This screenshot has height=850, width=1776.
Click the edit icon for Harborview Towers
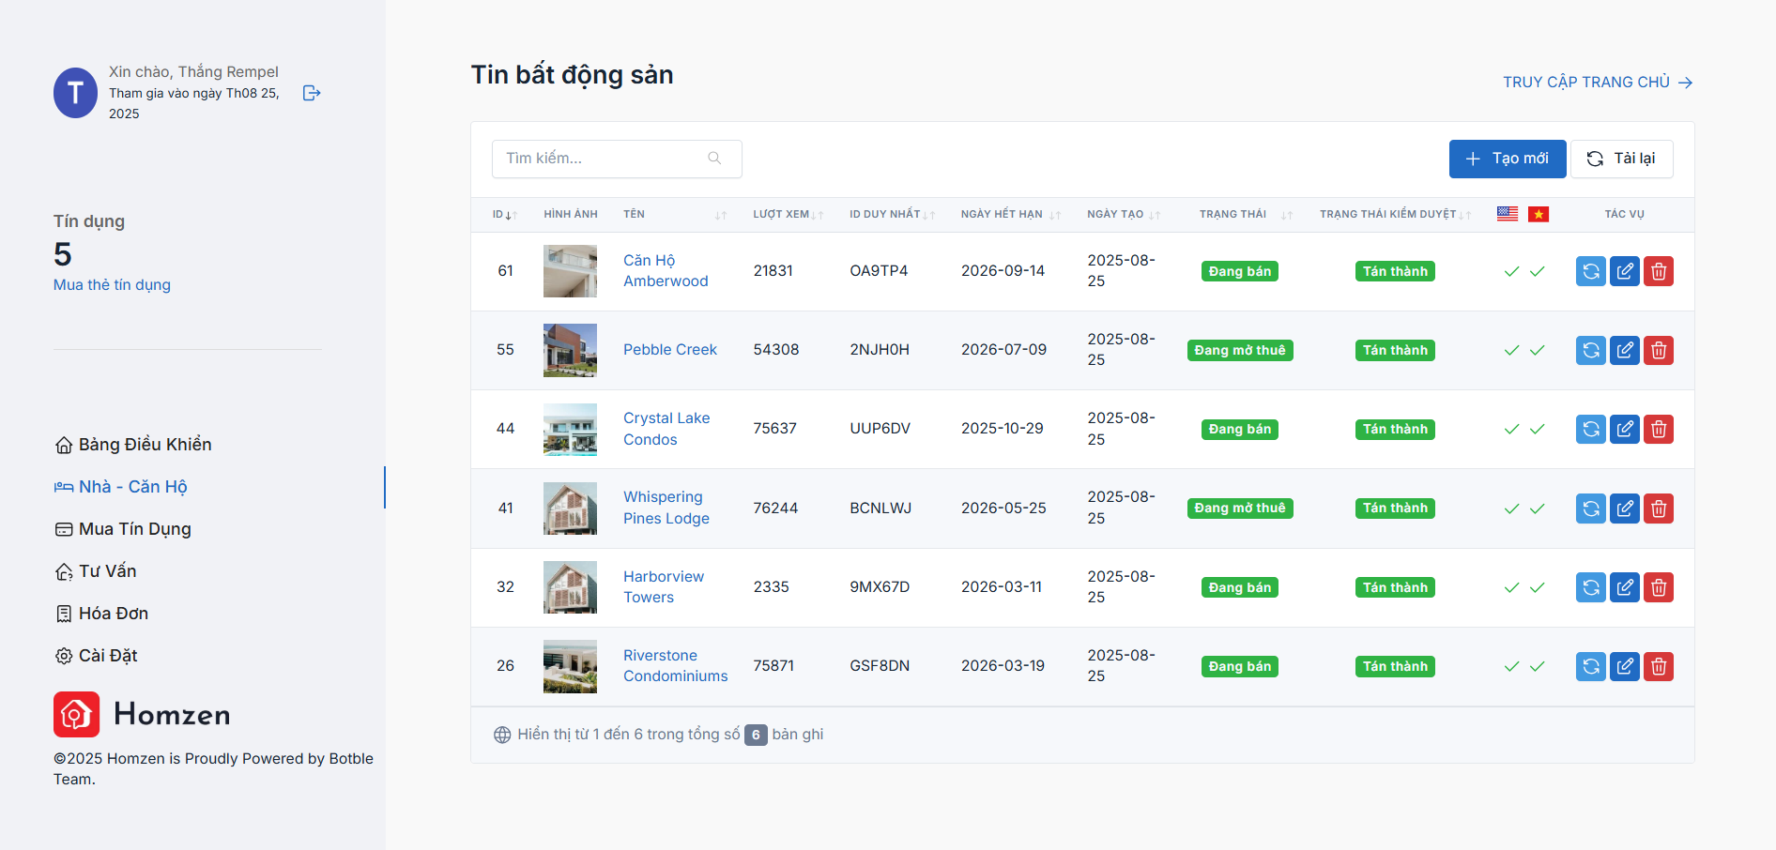pos(1624,587)
